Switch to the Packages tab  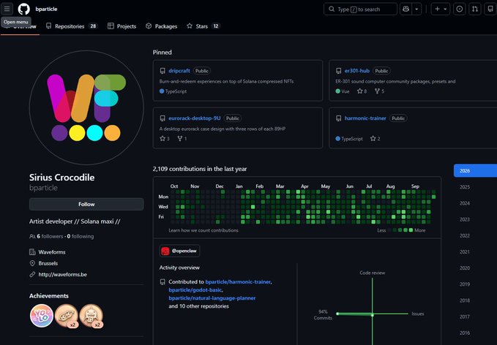[161, 26]
